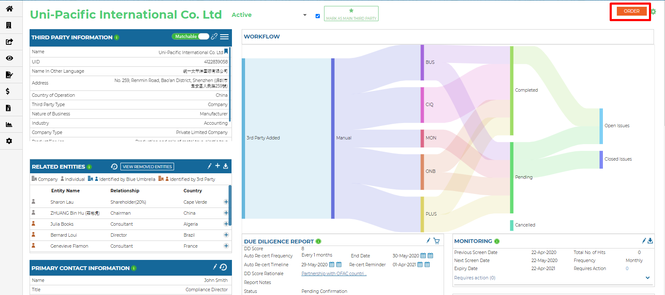Viewport: 665px width, 295px height.
Task: Download the related entities list
Action: 226,166
